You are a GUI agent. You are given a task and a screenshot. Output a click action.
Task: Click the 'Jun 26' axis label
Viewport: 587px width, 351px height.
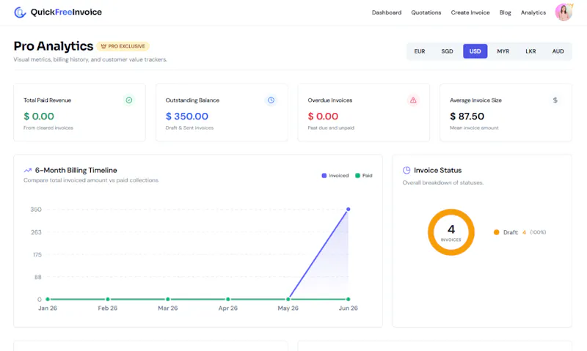[x=348, y=308]
